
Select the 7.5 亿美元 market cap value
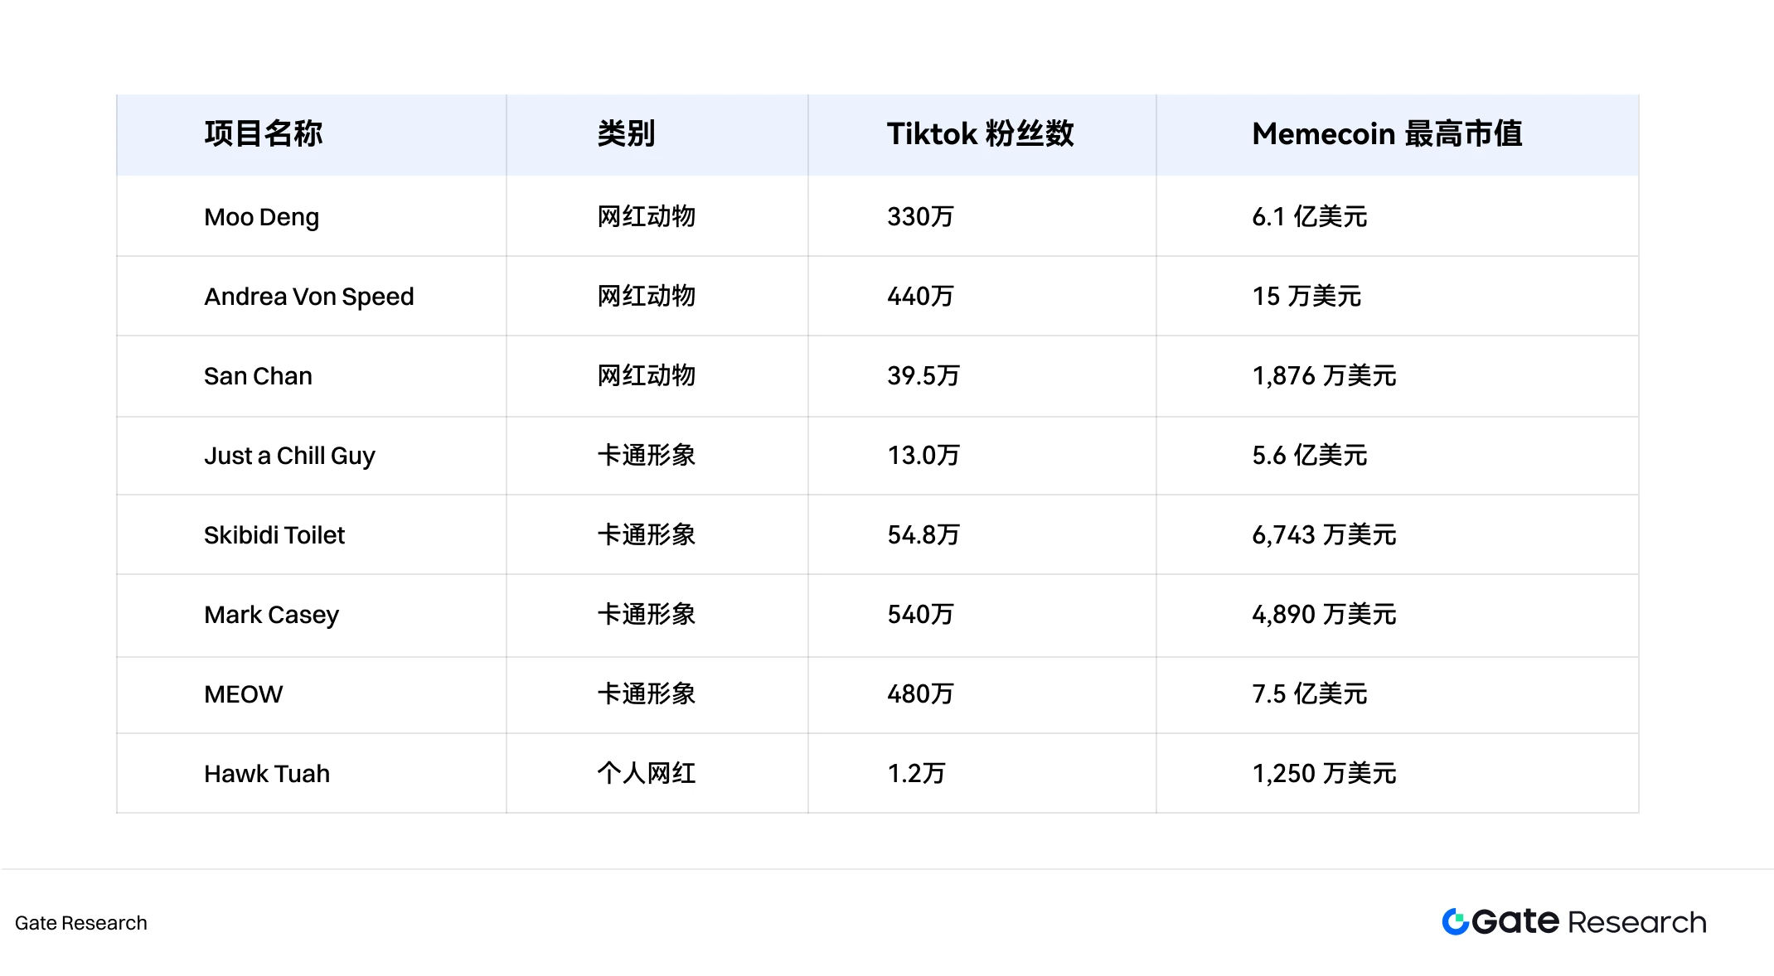(x=1309, y=694)
